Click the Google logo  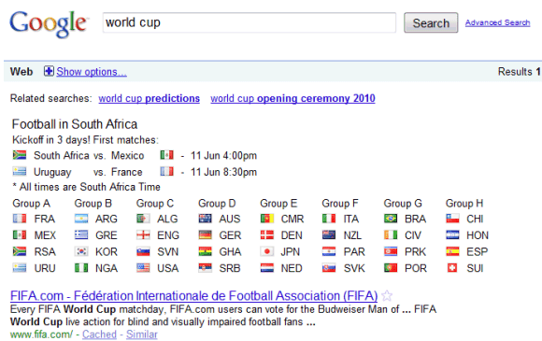pos(49,23)
